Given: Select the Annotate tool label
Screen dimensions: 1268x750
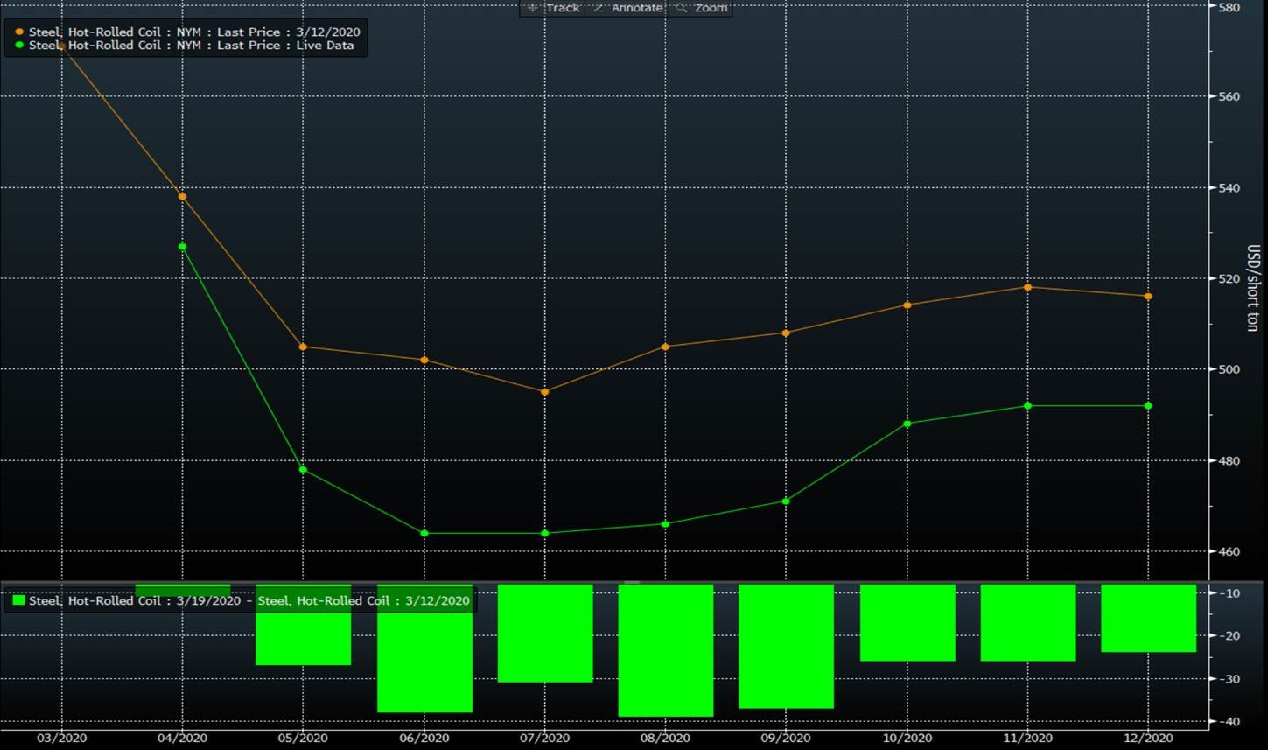Looking at the screenshot, I should tap(637, 8).
